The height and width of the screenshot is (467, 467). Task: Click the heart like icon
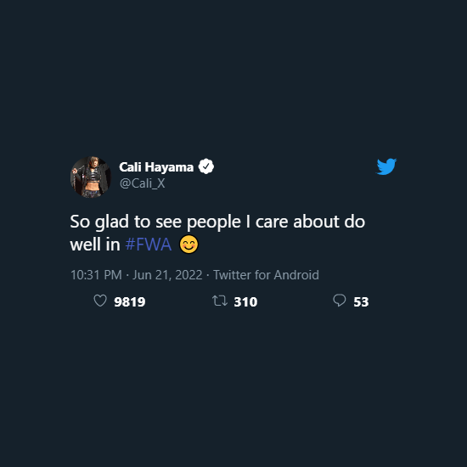[x=100, y=301]
